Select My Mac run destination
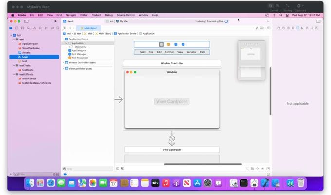Image resolution: width=331 pixels, height=195 pixels. tap(122, 21)
